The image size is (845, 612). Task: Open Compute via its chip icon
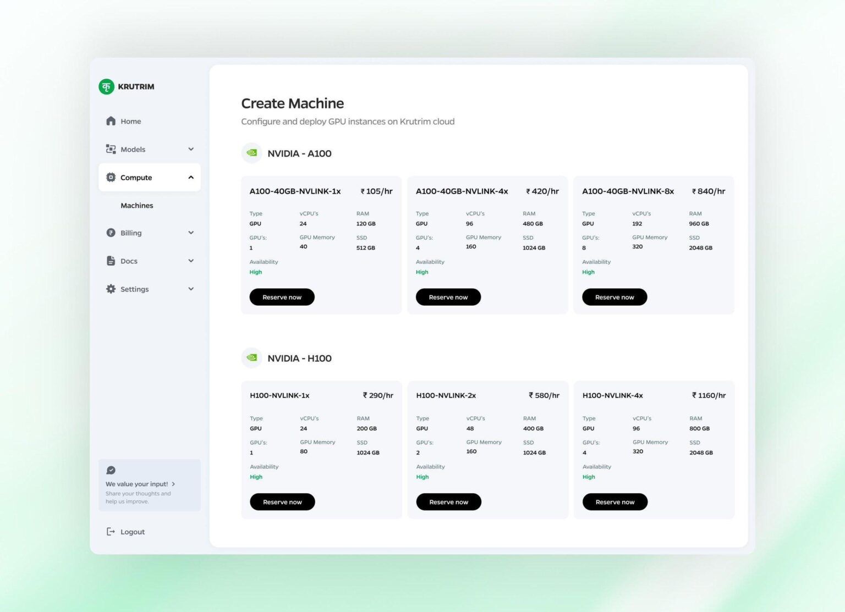click(111, 177)
